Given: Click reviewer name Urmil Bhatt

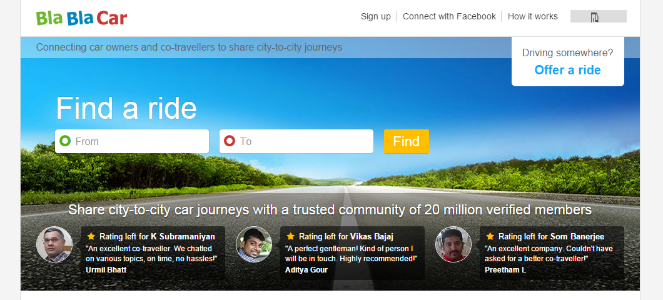Looking at the screenshot, I should pyautogui.click(x=106, y=269).
